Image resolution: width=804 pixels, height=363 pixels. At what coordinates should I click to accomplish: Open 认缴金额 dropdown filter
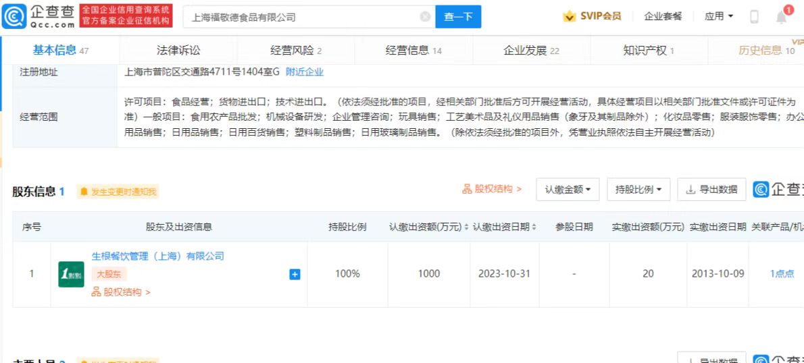(x=568, y=190)
